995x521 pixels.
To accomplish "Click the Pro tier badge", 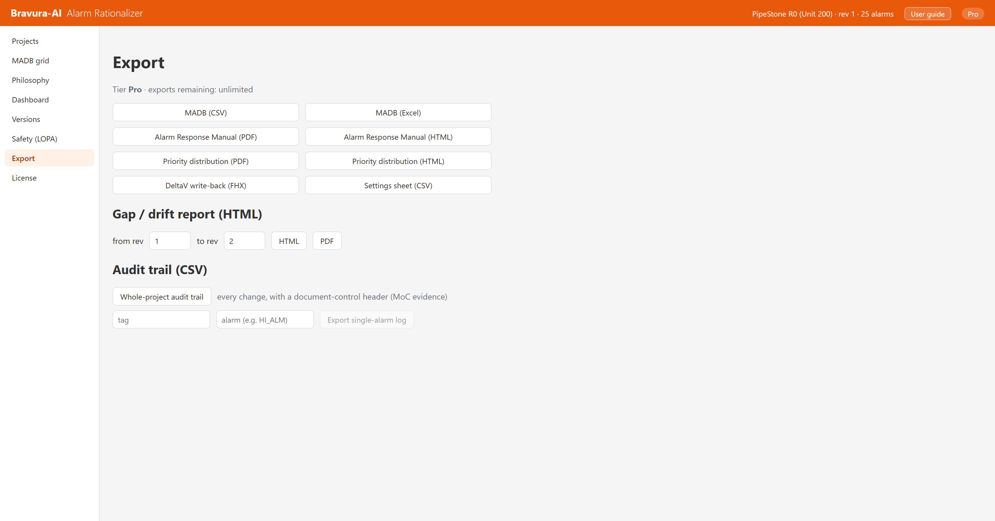I will 972,14.
